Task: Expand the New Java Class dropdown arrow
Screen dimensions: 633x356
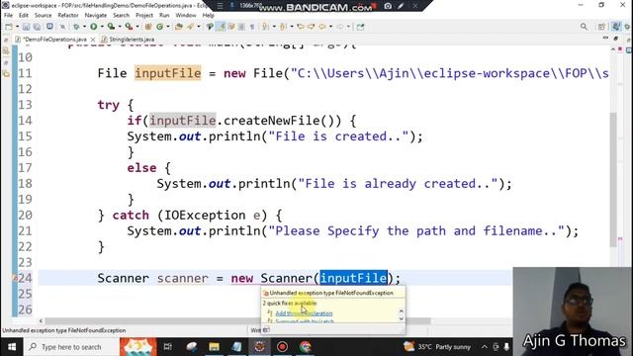Action: [168, 27]
